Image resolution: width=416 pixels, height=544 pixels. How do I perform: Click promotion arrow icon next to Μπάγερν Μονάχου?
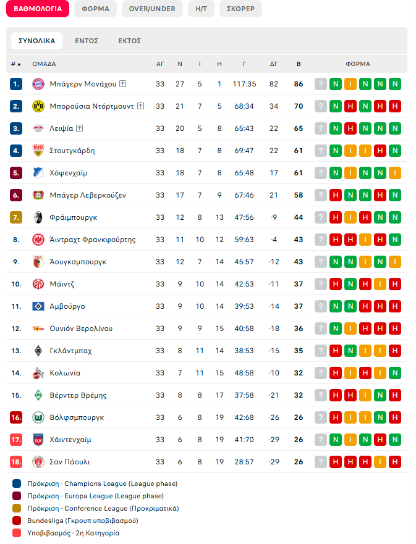pyautogui.click(x=122, y=83)
